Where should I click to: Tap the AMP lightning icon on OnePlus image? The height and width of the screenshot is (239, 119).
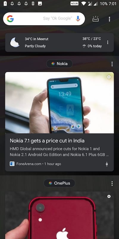click(x=109, y=196)
